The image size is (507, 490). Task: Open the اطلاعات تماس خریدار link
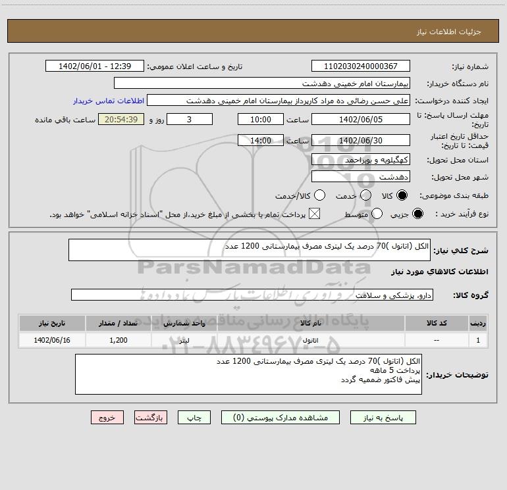point(109,101)
